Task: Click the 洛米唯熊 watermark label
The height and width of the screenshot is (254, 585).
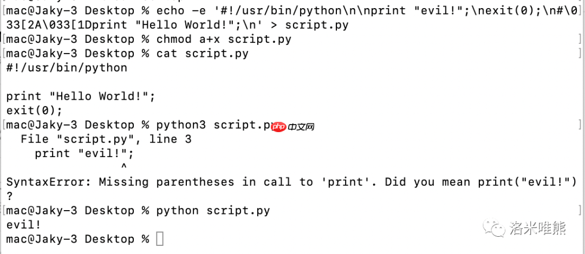Action: [x=537, y=229]
